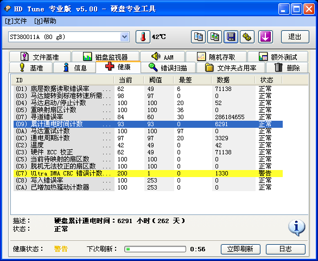Screen dimensions: 318x261
Task: Click the floppy disk save icon
Action: (x=231, y=37)
